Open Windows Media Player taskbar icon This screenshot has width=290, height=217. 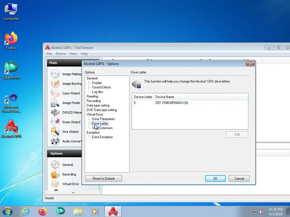tap(95, 211)
